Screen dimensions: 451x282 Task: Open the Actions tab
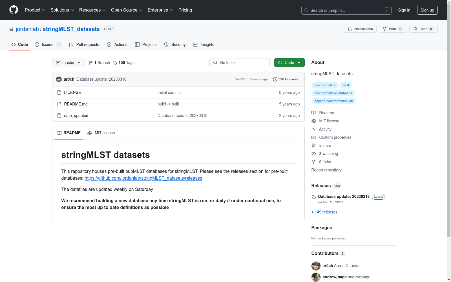[117, 45]
